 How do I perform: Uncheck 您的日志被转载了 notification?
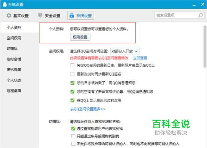(x=72, y=83)
